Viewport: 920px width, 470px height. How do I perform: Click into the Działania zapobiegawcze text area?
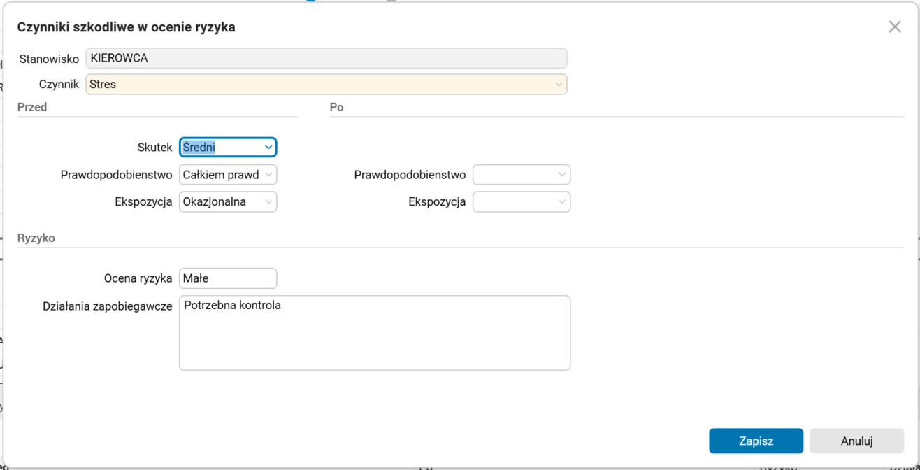tap(375, 333)
